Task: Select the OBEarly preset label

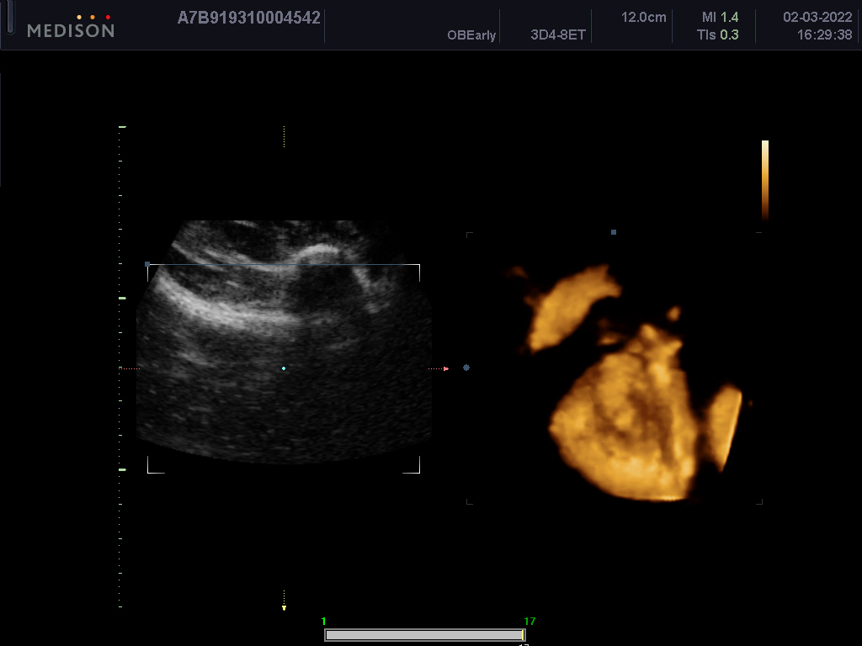Action: pyautogui.click(x=471, y=35)
